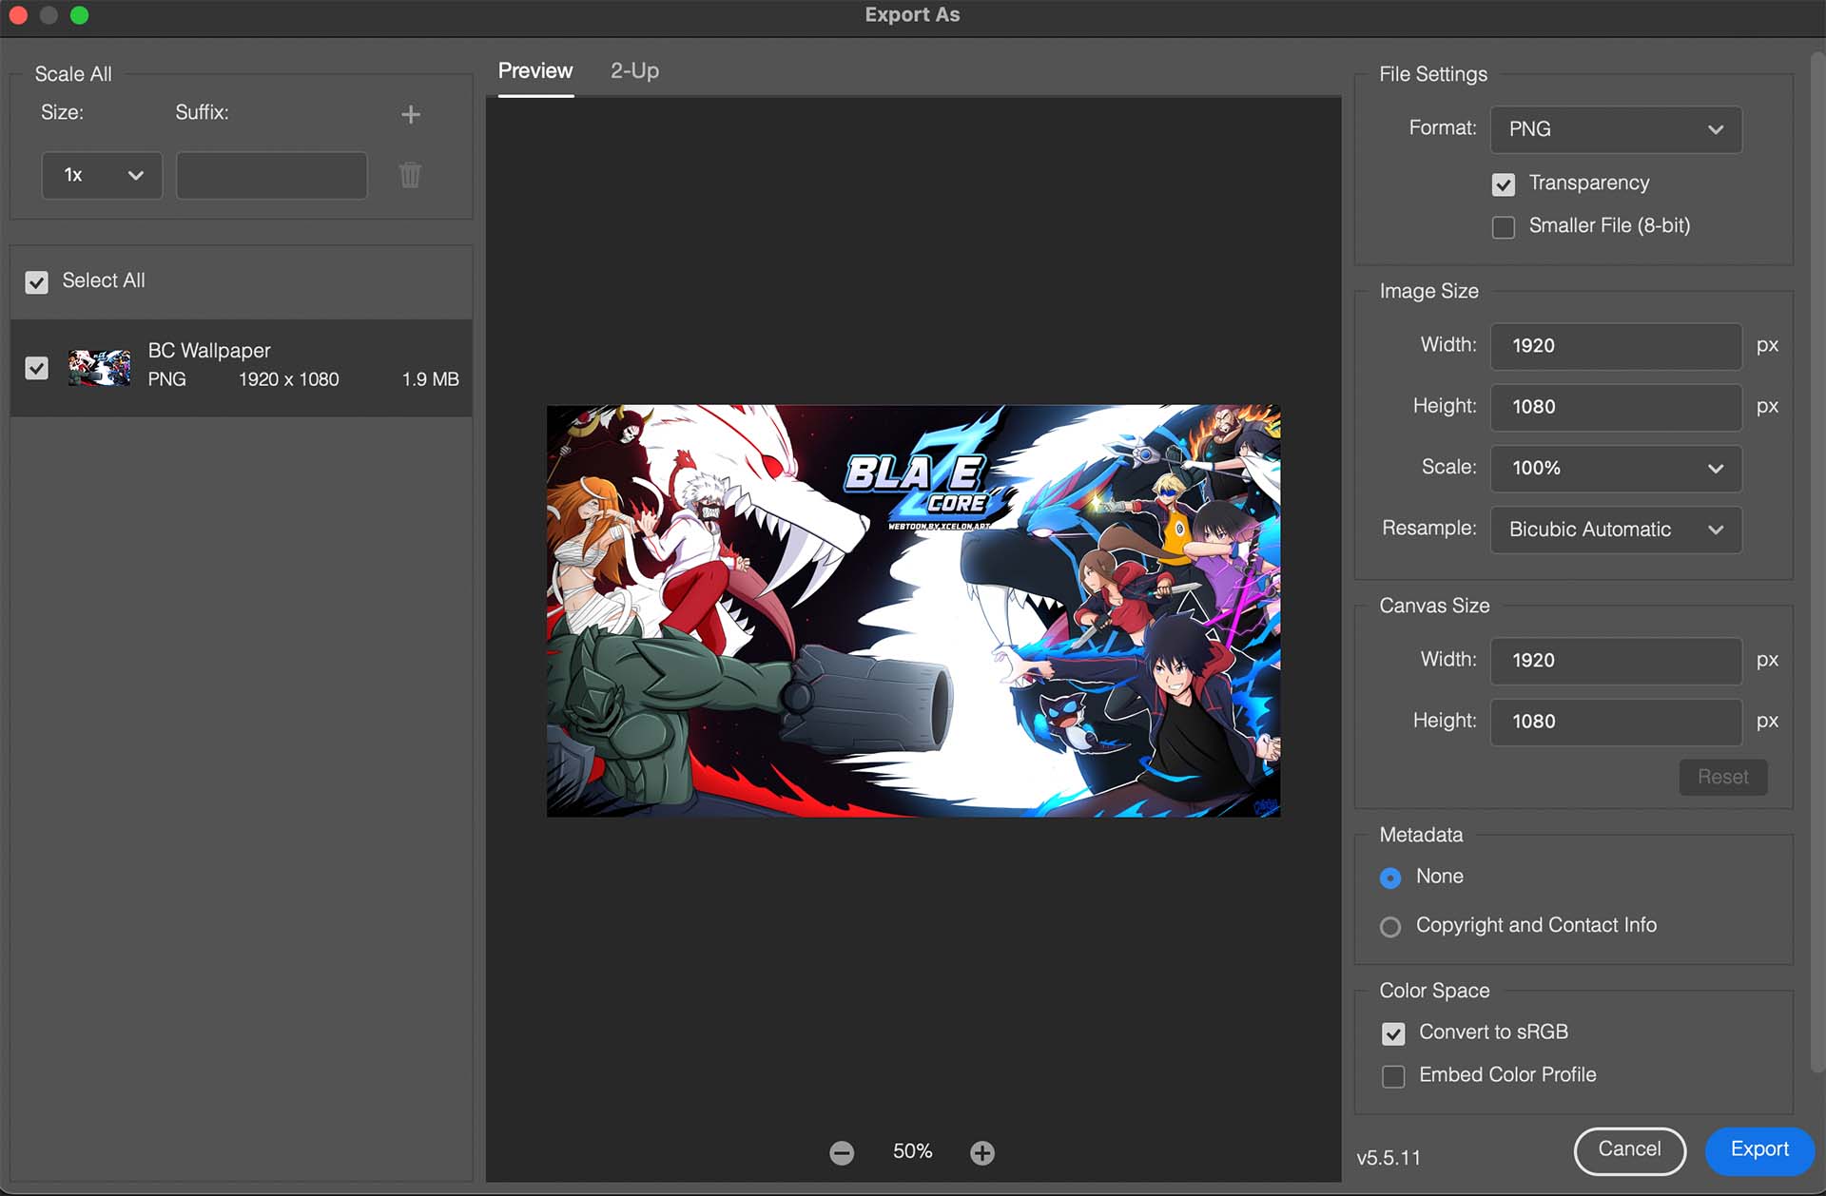Screen dimensions: 1826x1196
Task: Toggle the Select All checkbox
Action: [37, 282]
